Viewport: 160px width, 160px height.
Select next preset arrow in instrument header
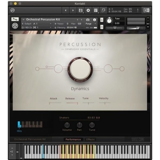point(82,19)
